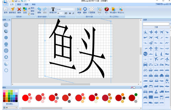This screenshot has height=110, width=171.
Task: Click the canvas horizontal scrollbar thumb
Action: pos(76,84)
